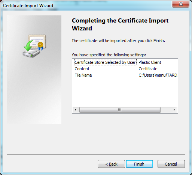Select the Certificate Store Selected by User row
Image resolution: width=192 pixels, height=175 pixels.
pyautogui.click(x=105, y=62)
